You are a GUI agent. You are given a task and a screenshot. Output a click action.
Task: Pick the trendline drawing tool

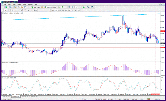pyautogui.click(x=19, y=10)
